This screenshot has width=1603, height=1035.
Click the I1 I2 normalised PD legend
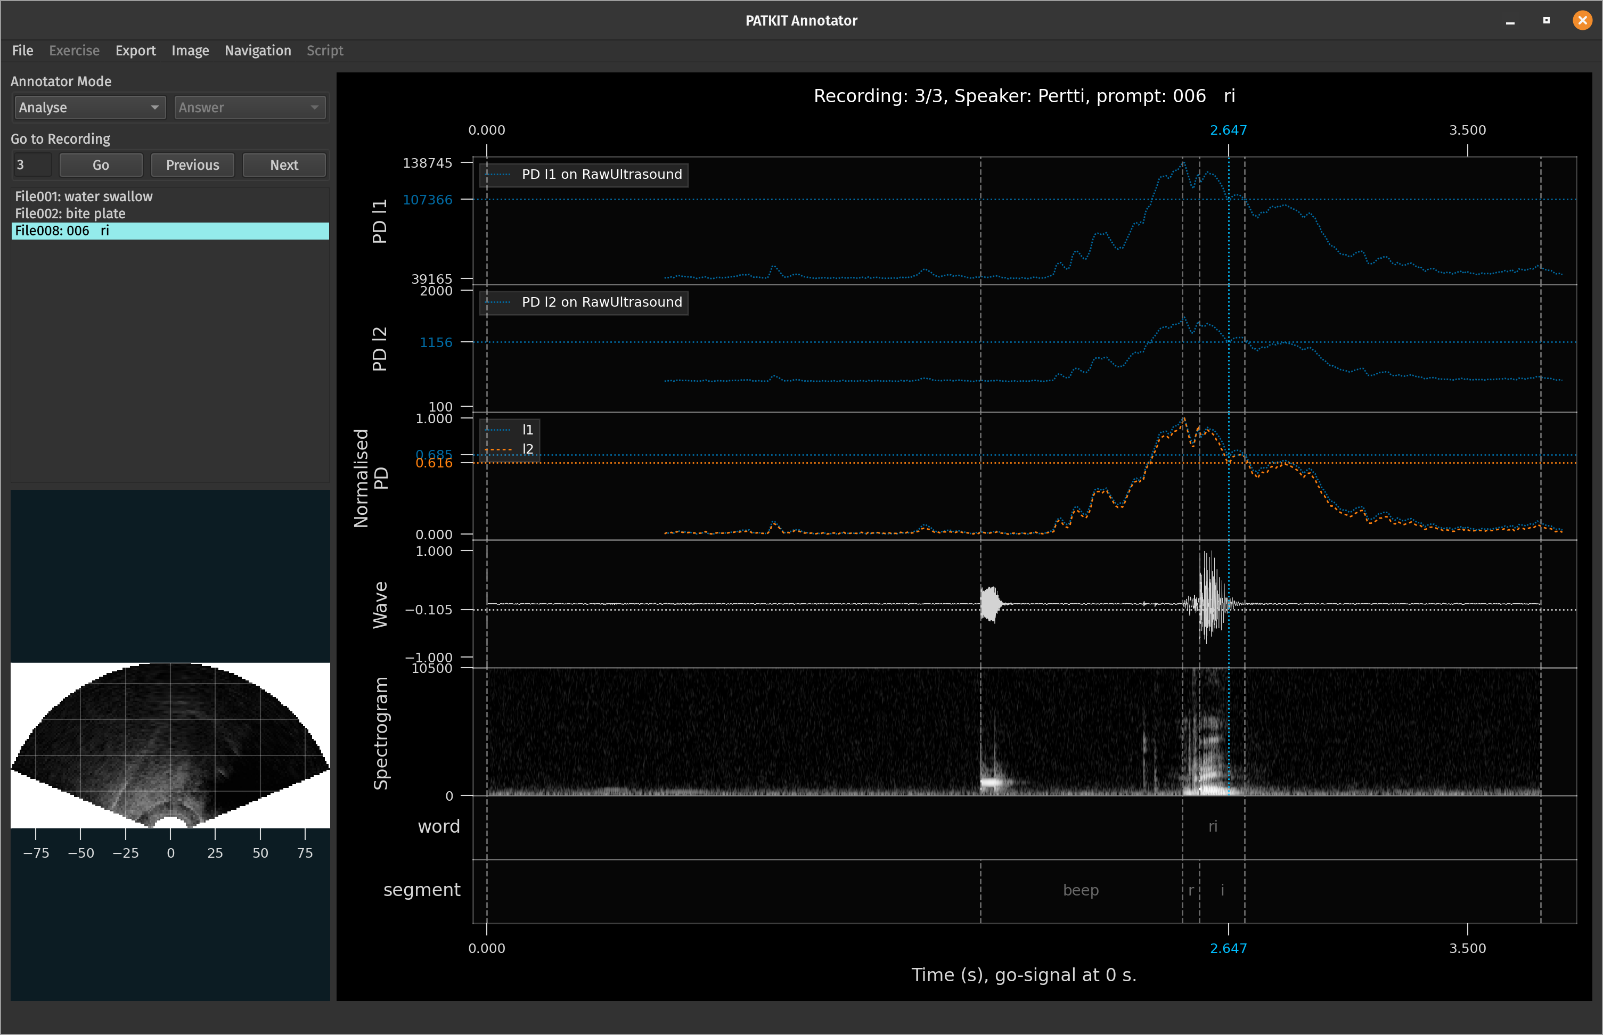pyautogui.click(x=510, y=439)
